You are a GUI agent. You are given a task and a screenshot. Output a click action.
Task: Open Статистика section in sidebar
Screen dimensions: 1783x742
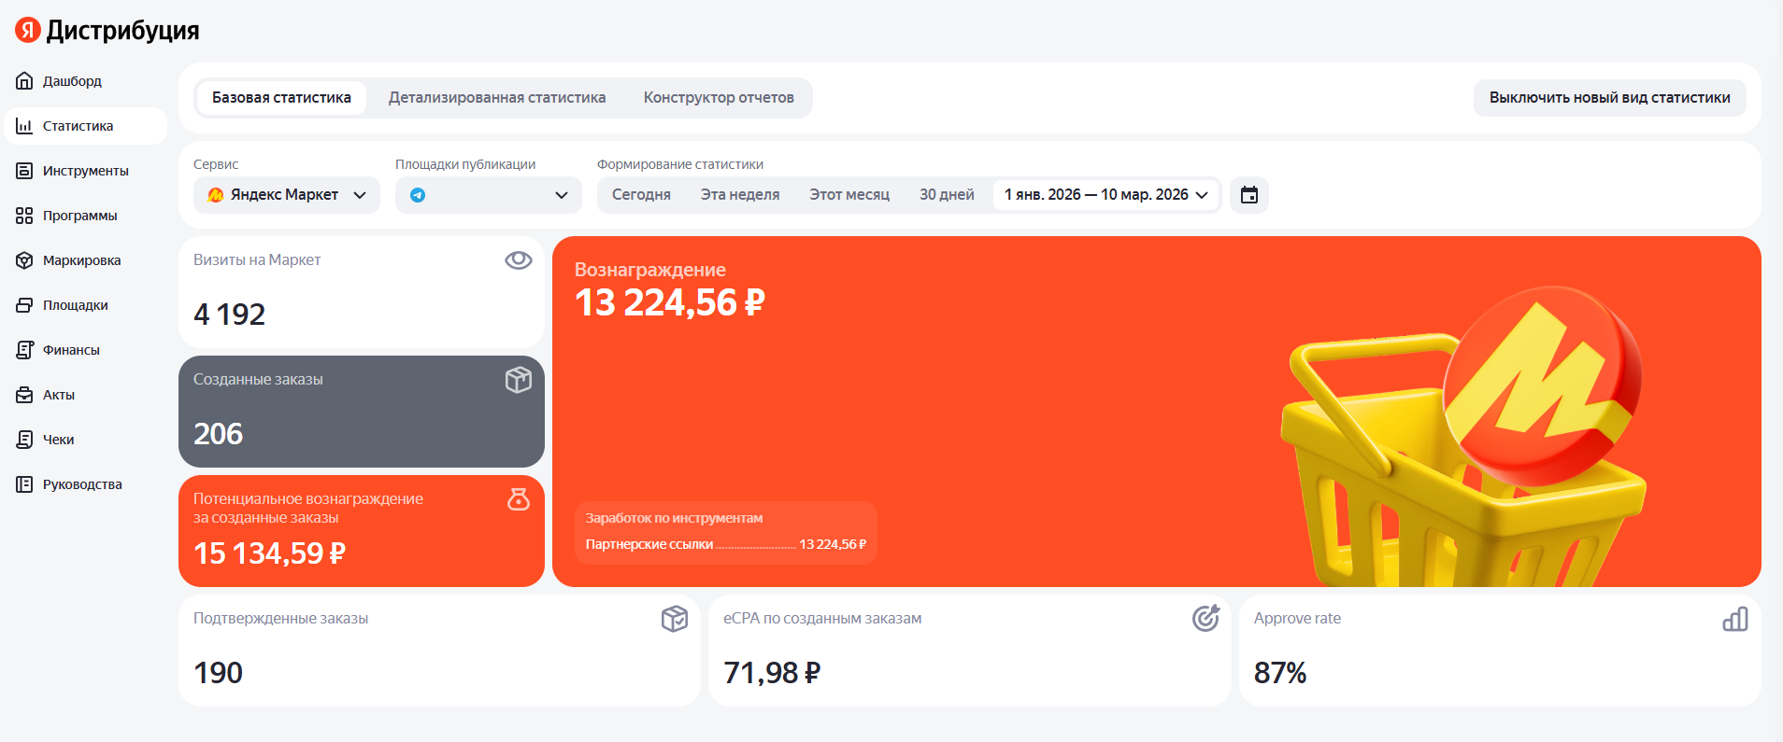(86, 126)
